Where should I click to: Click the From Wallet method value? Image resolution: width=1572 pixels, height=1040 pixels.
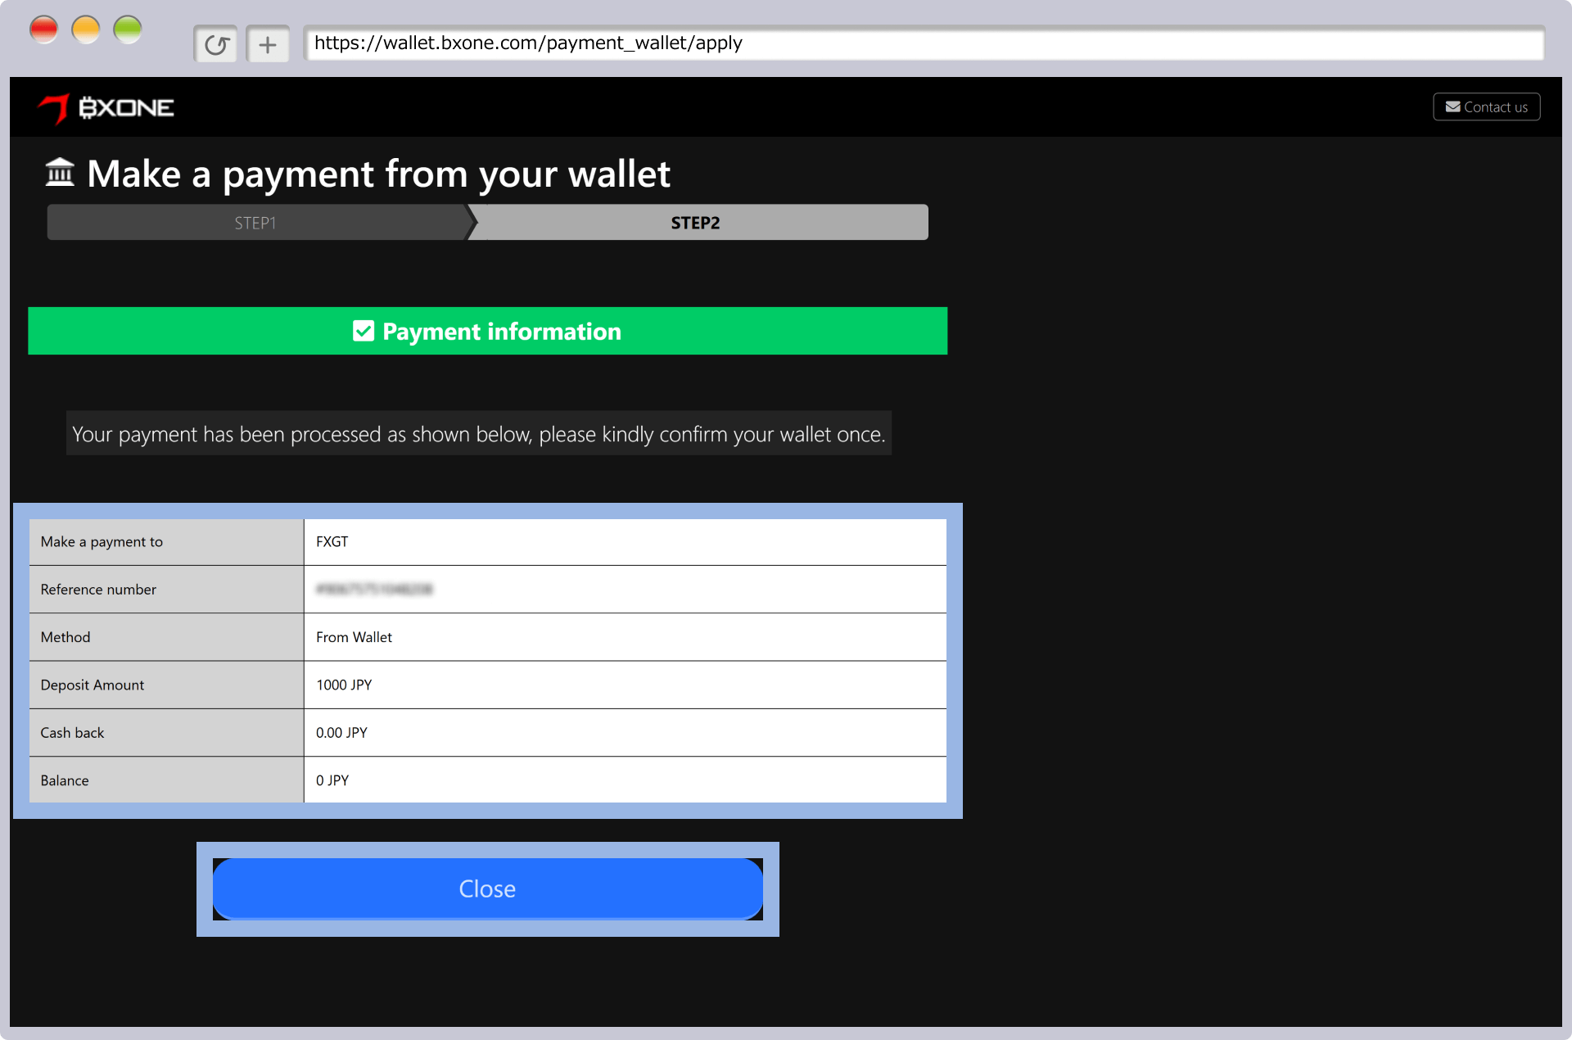354,637
